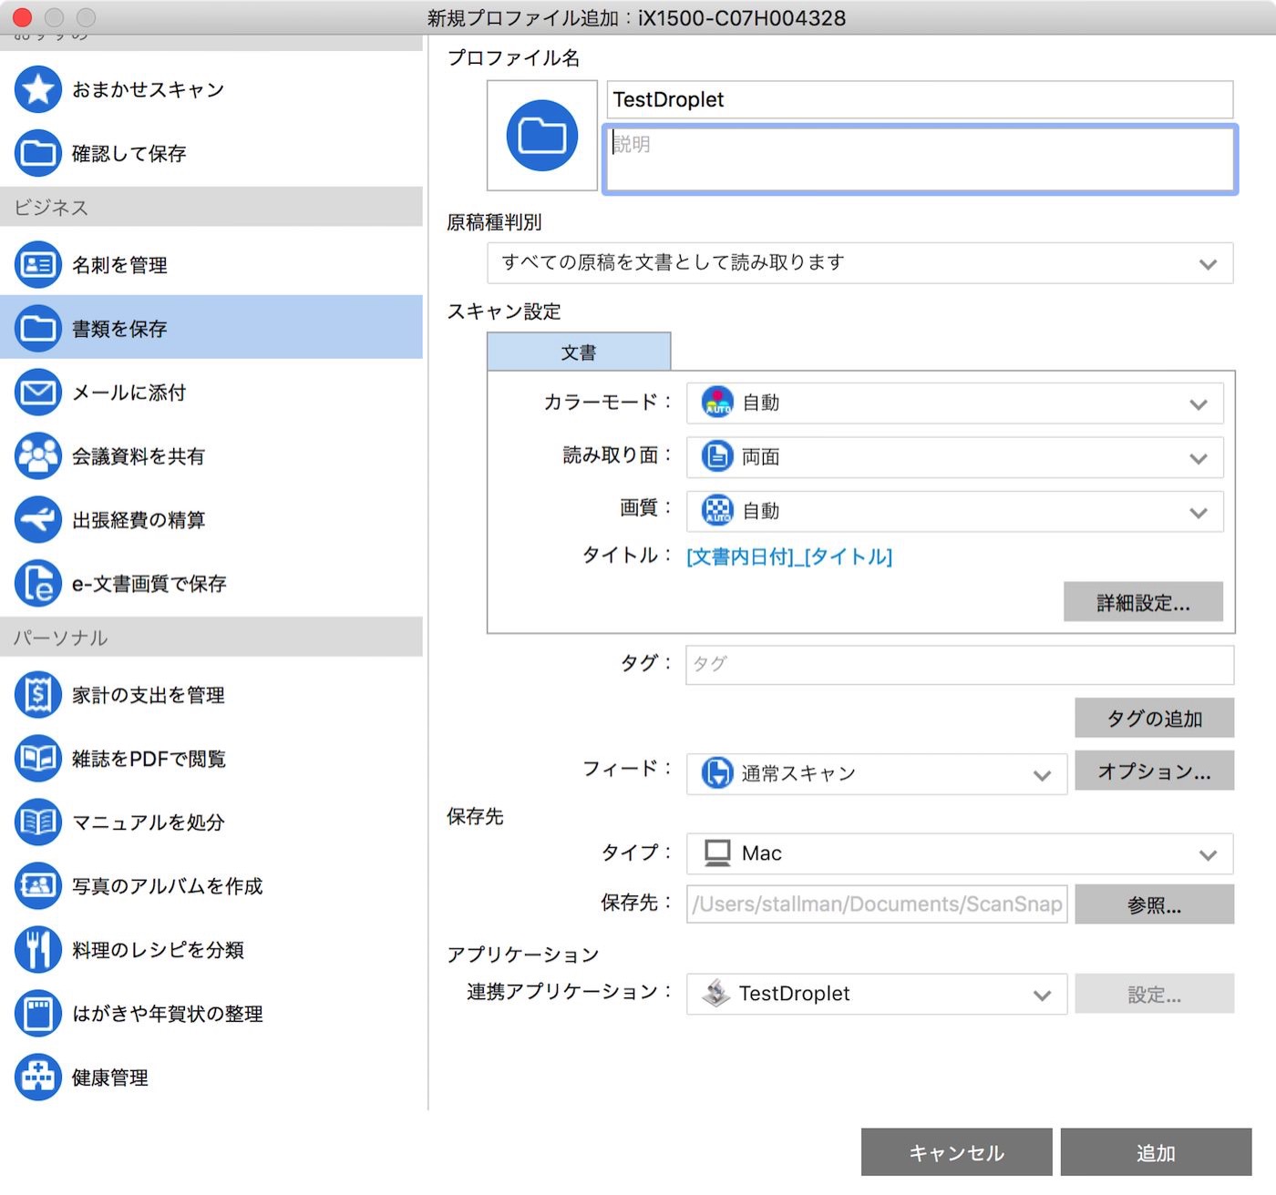Viewport: 1276px width, 1195px height.
Task: Click the image quality auto icon
Action: pos(717,511)
